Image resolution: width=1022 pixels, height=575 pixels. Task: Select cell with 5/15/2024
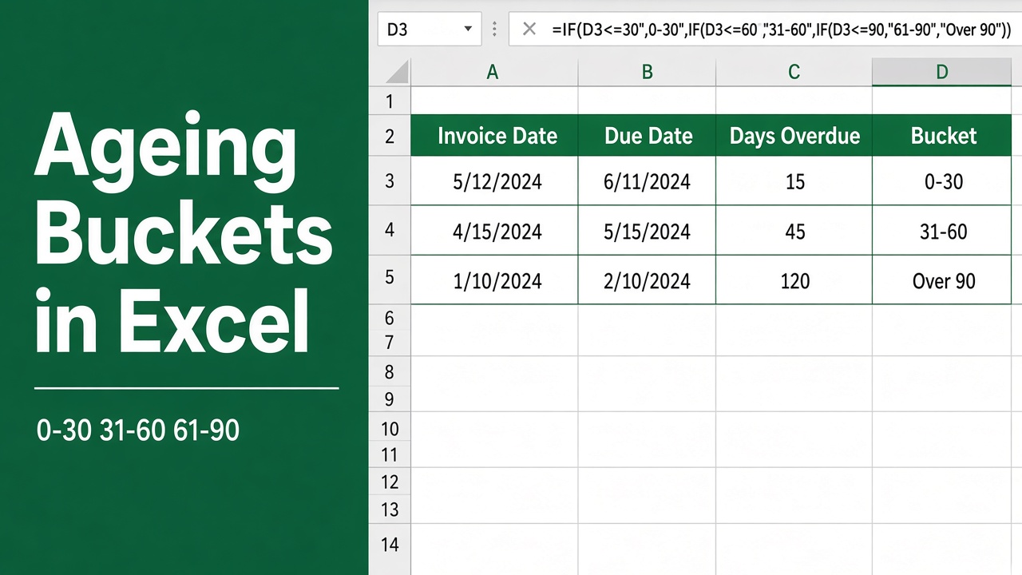[647, 231]
